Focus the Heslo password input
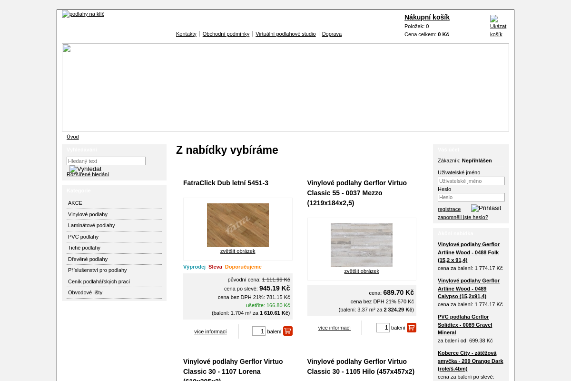Image resolution: width=571 pixels, height=381 pixels. tap(471, 197)
